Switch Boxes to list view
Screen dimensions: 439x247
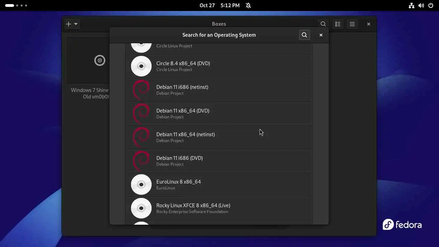click(x=338, y=24)
